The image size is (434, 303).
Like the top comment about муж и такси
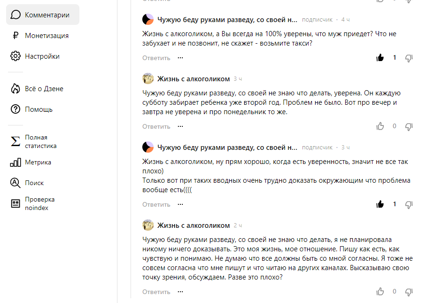coord(380,58)
